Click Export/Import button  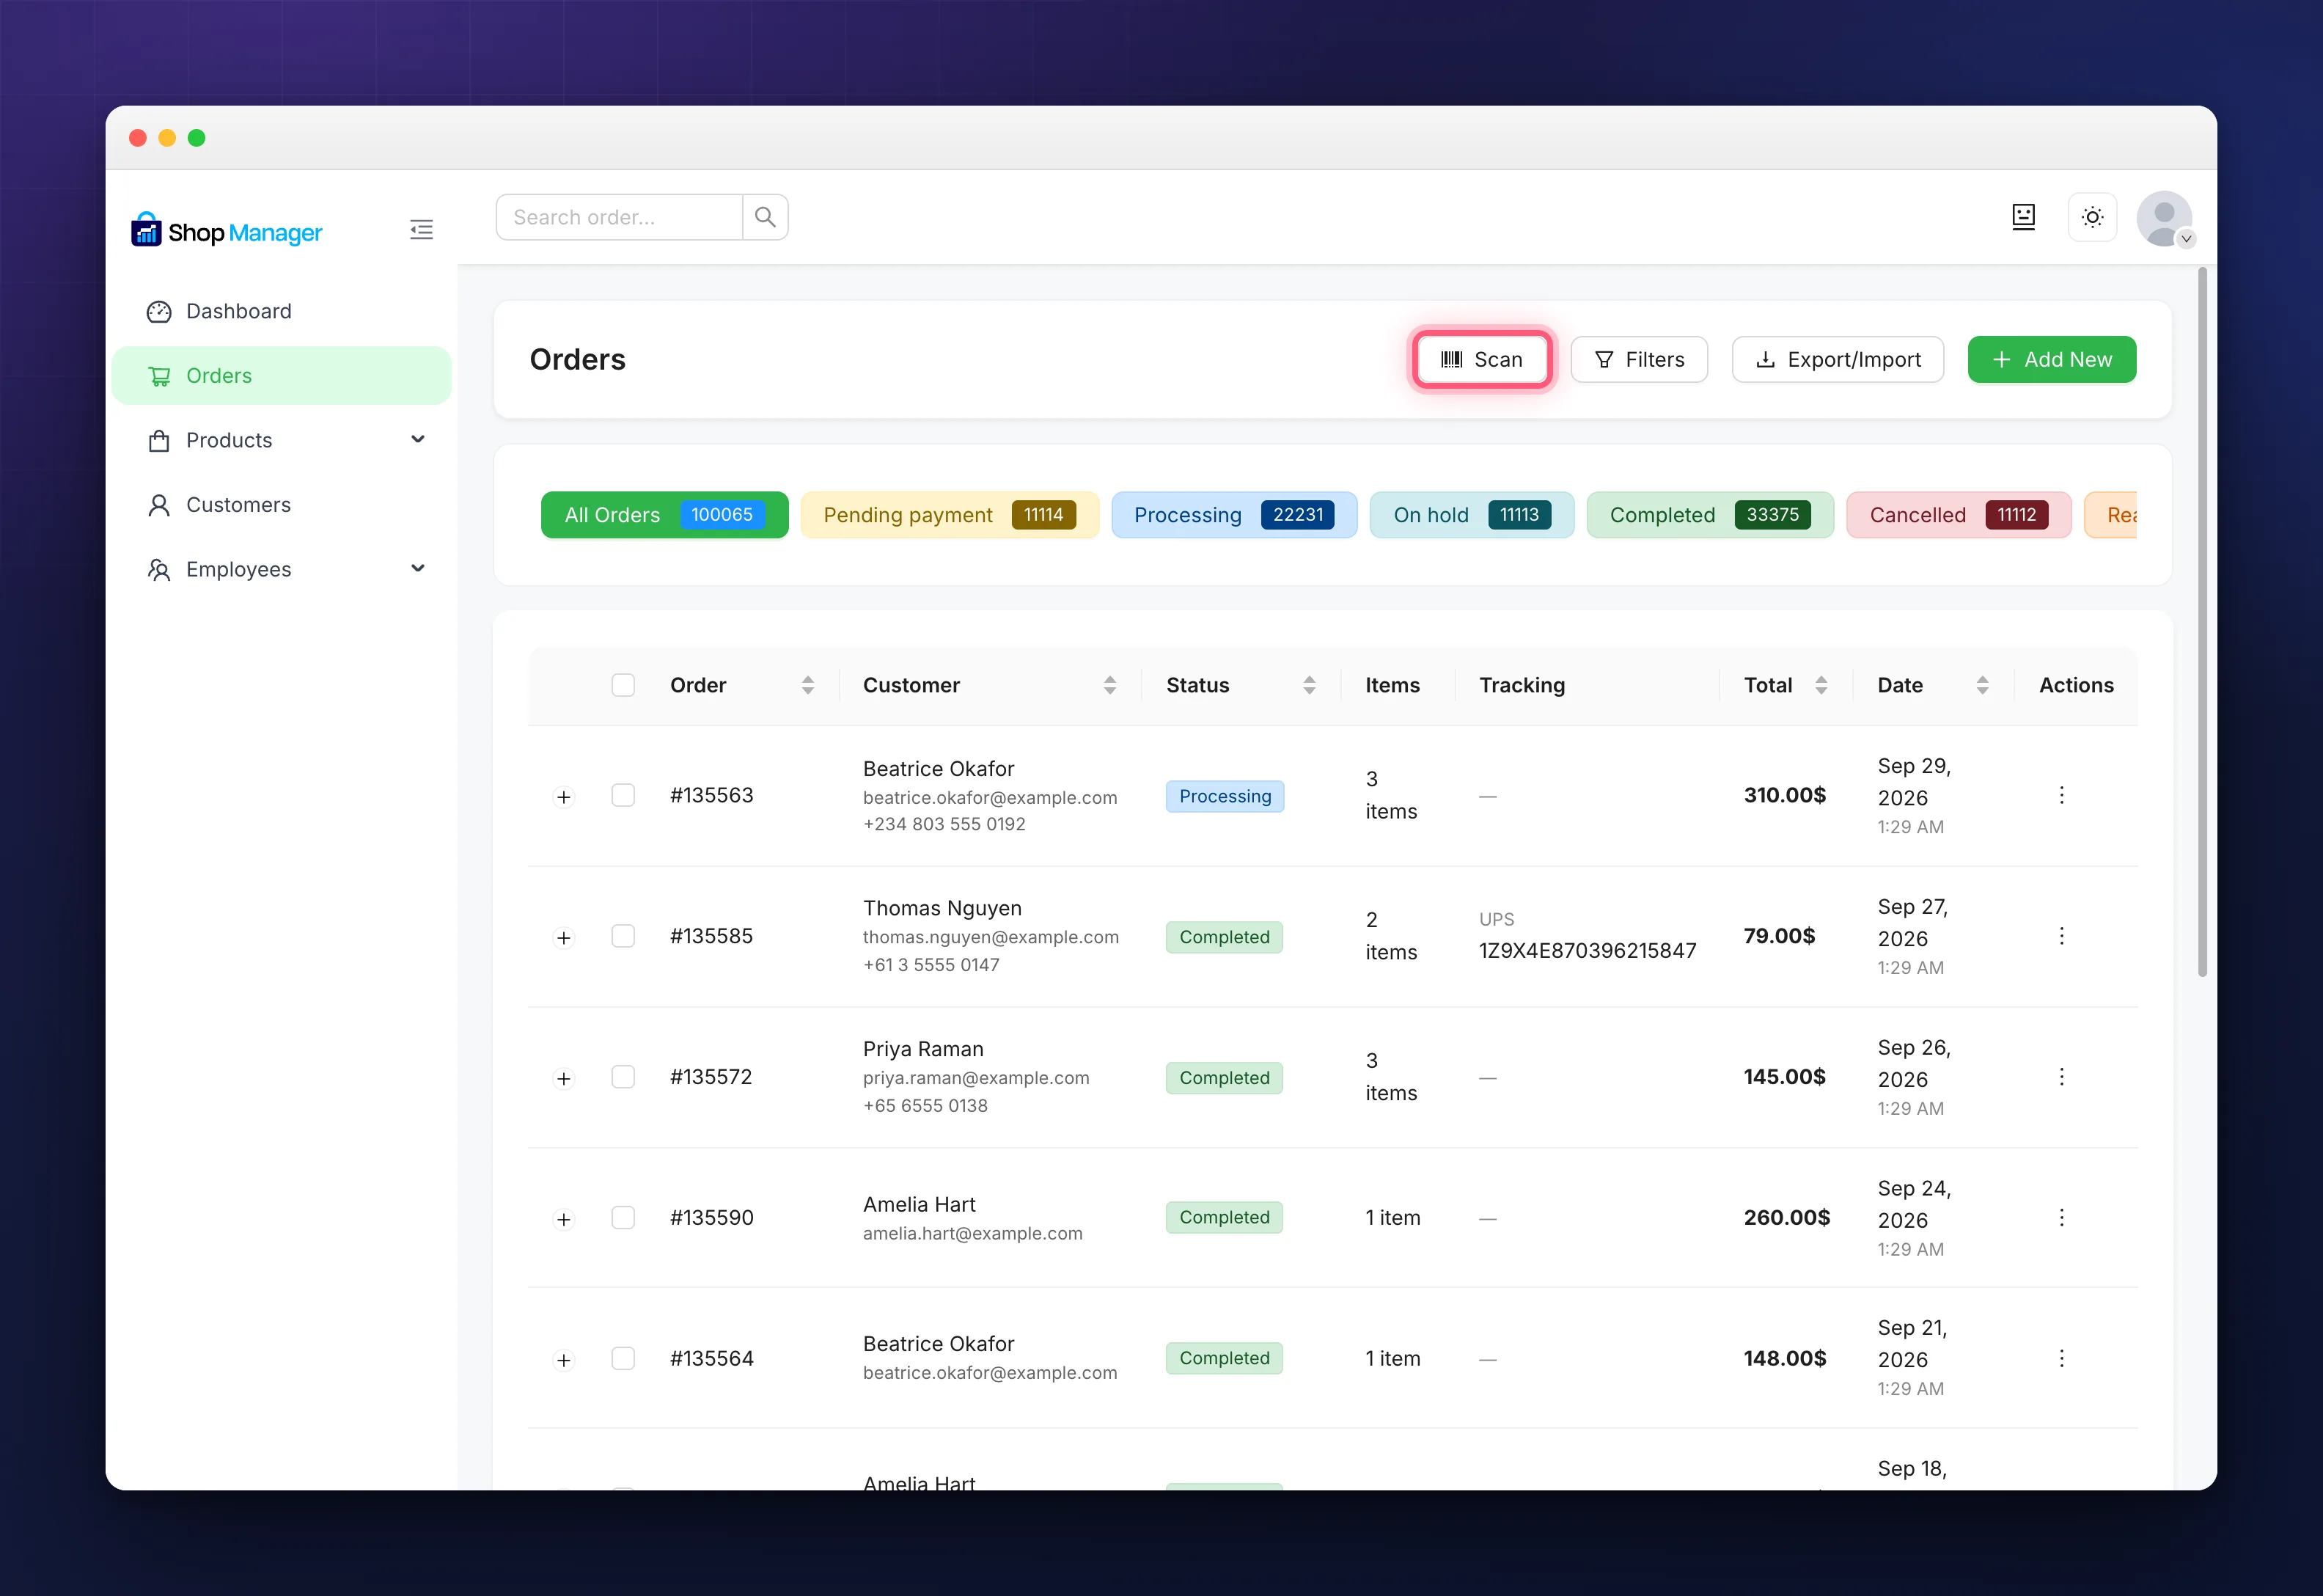[x=1838, y=360]
